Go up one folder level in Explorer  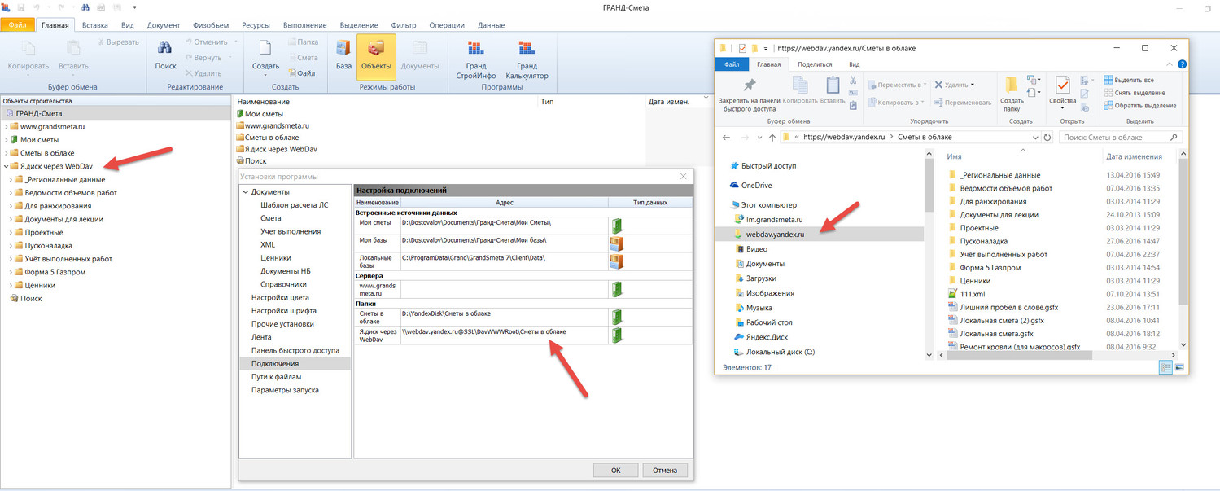point(772,137)
